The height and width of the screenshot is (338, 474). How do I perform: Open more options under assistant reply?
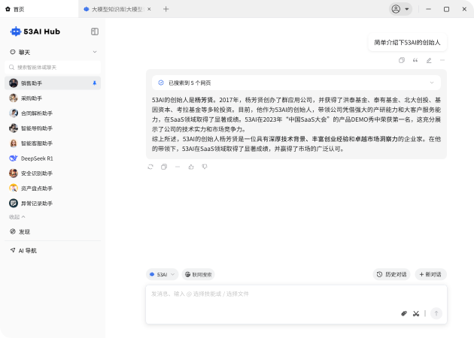coord(178,167)
